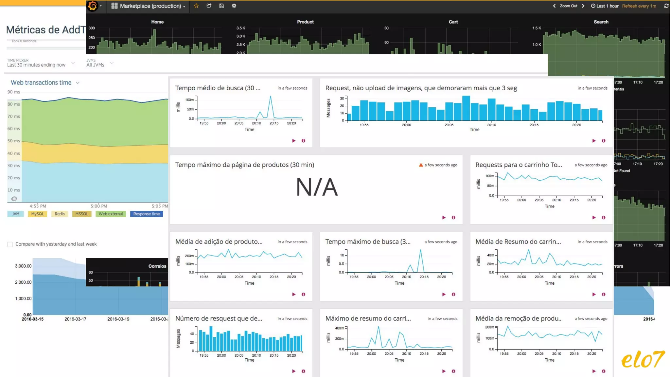
Task: Toggle the Web external legend series
Action: click(x=111, y=214)
